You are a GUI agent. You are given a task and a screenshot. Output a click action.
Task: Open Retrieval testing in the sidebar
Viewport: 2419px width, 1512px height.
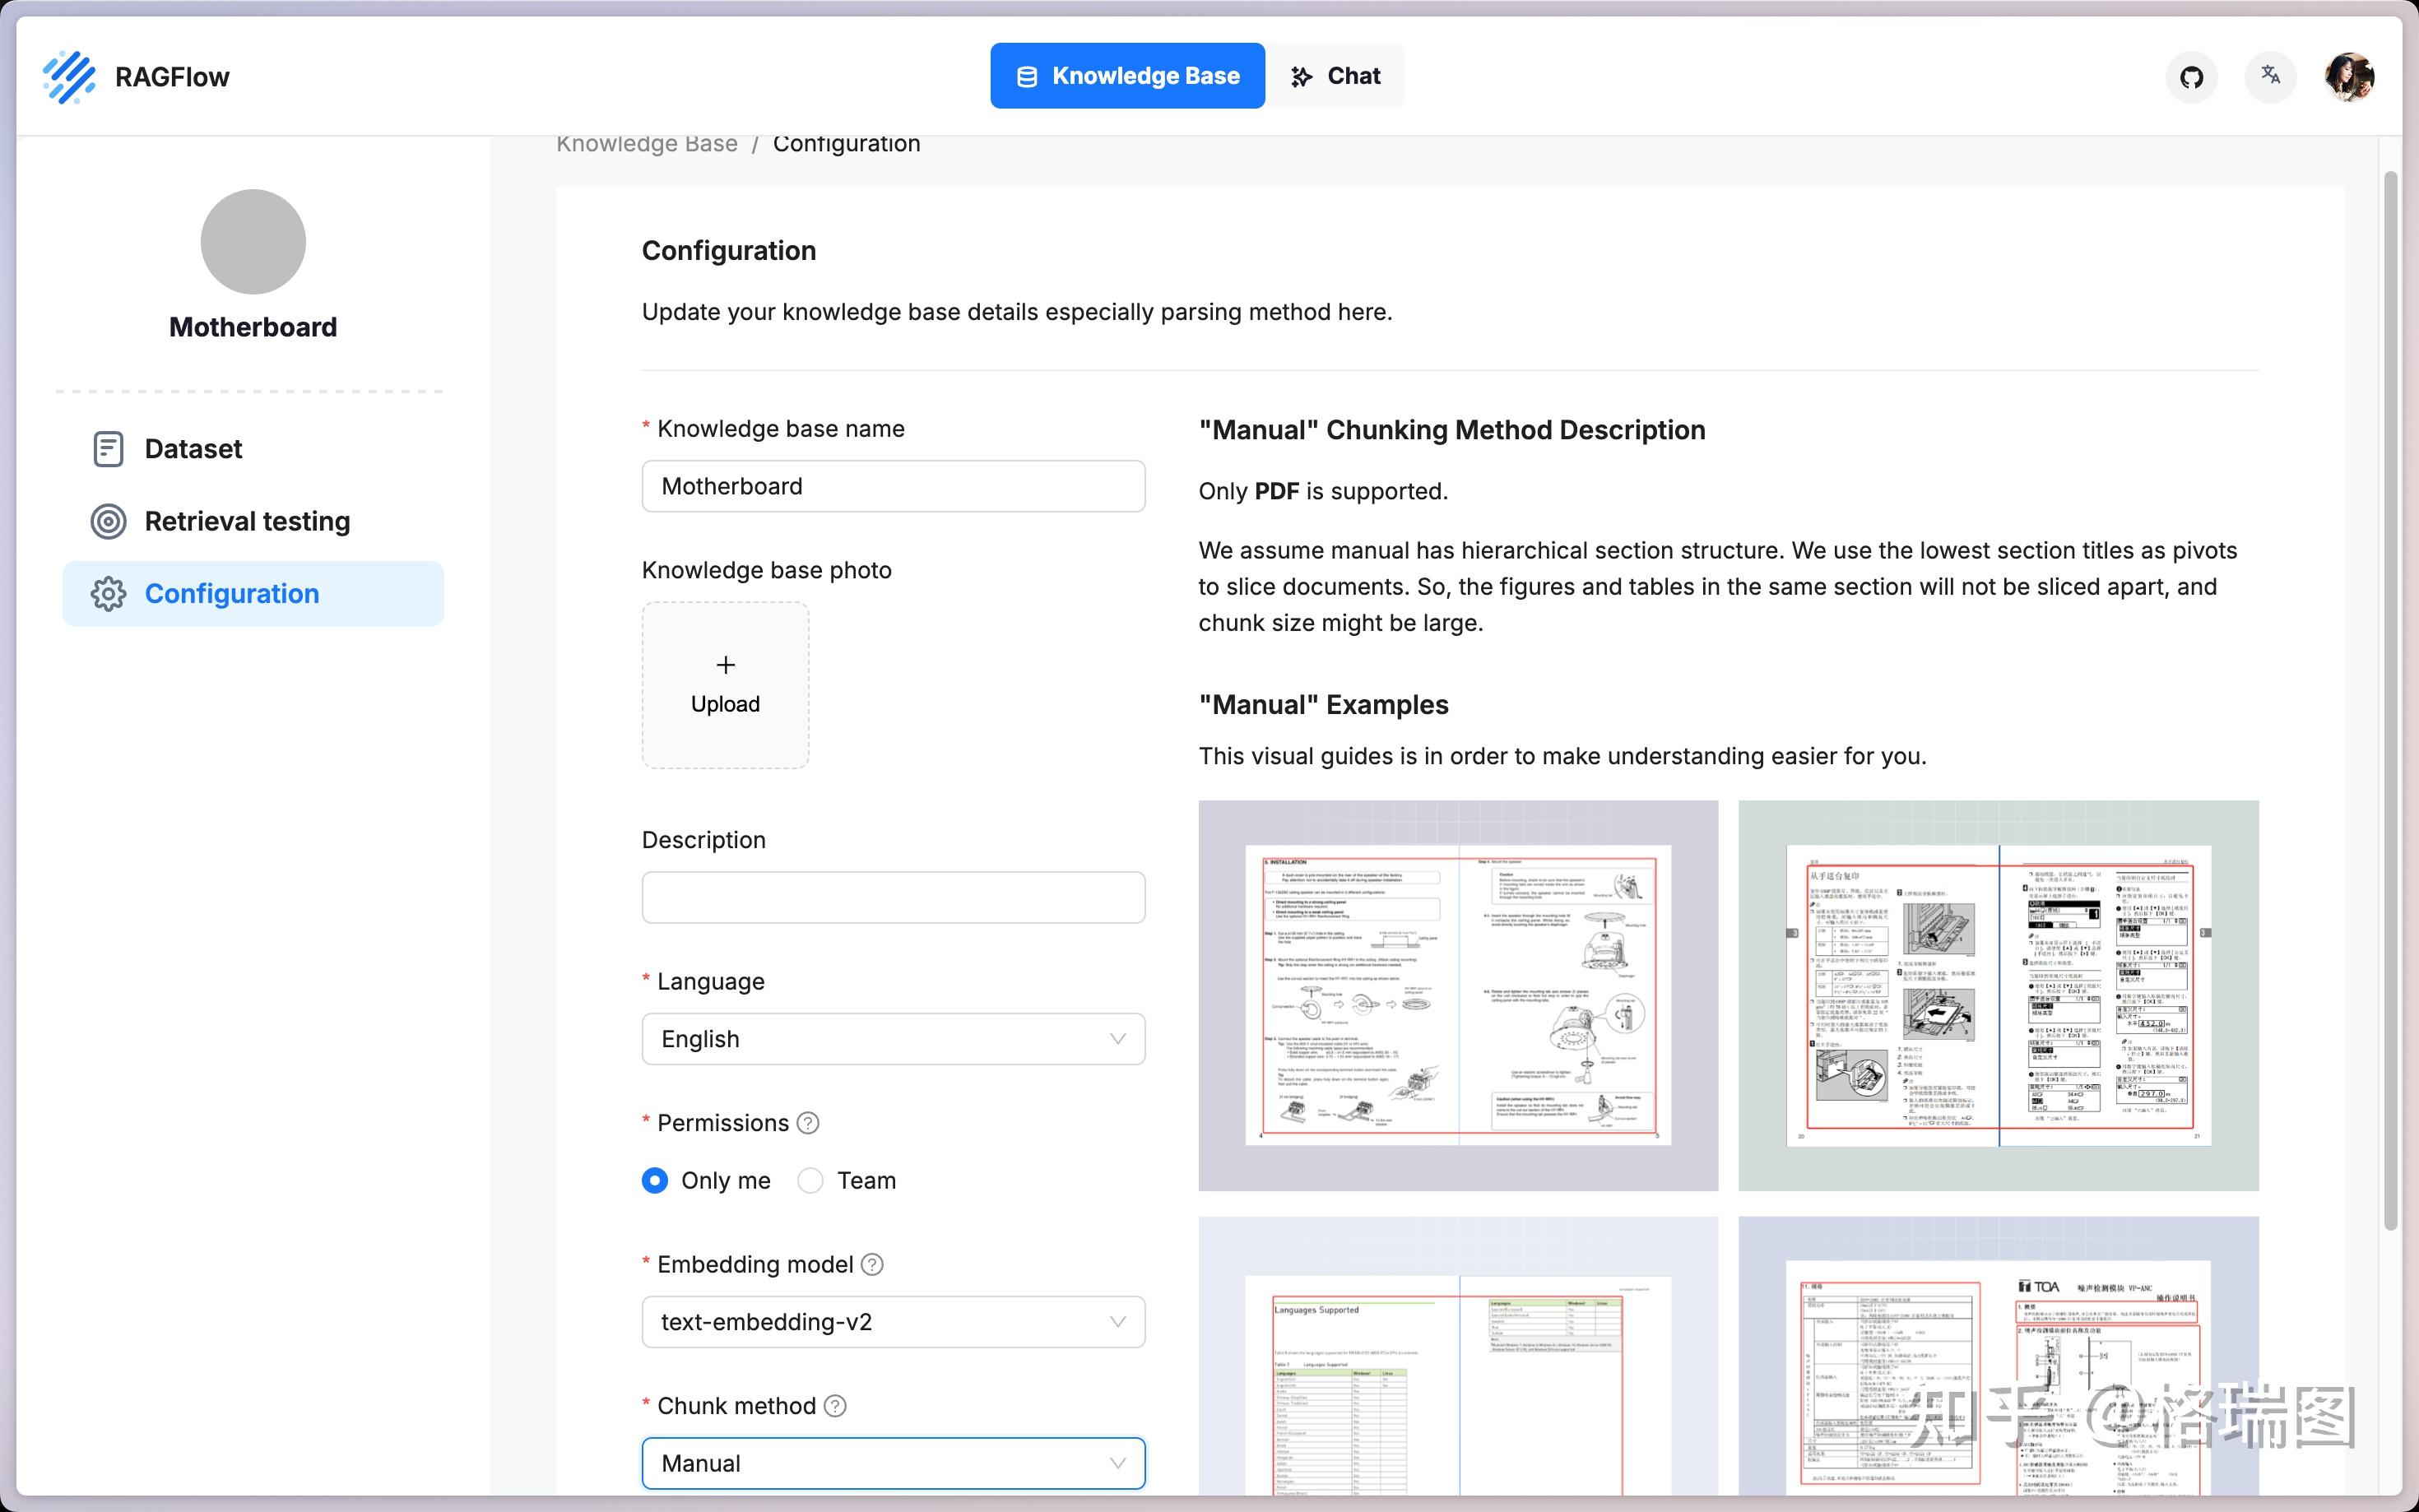tap(253, 521)
